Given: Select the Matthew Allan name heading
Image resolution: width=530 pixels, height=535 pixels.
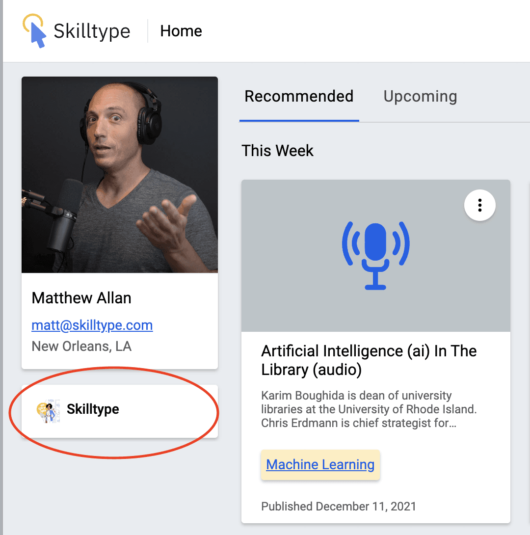Looking at the screenshot, I should (x=81, y=298).
